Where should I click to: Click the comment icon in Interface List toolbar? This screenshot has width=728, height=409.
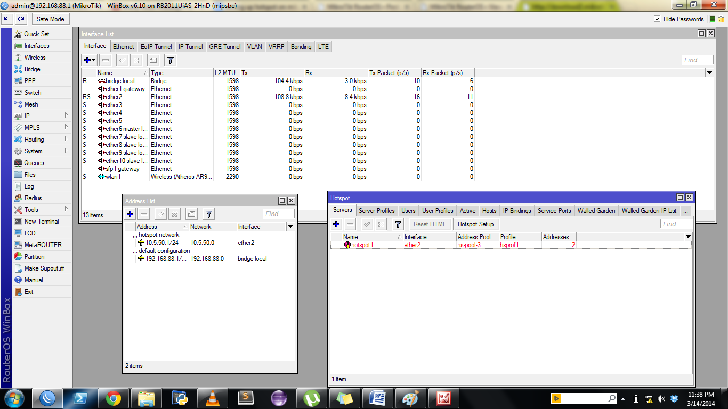coord(152,60)
